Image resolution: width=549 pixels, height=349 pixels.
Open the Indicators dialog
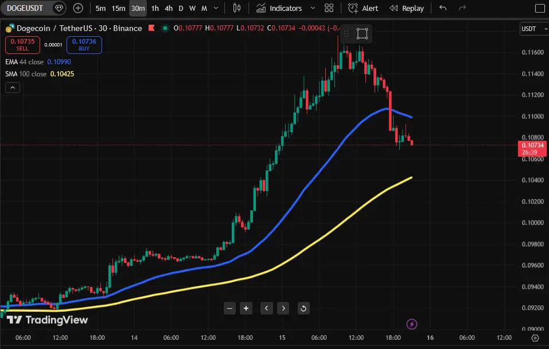[279, 8]
